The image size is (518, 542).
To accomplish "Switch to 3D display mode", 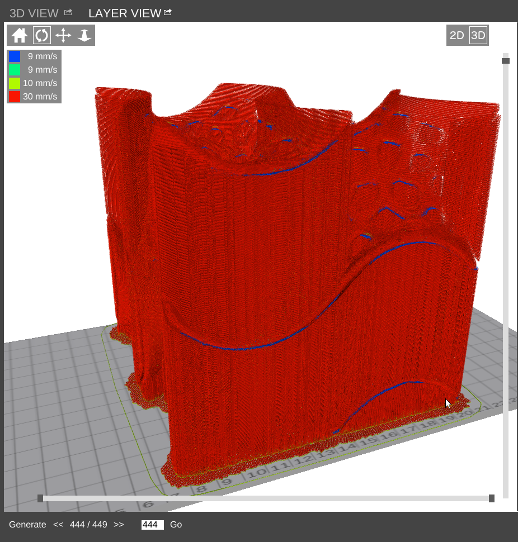I will tap(478, 35).
